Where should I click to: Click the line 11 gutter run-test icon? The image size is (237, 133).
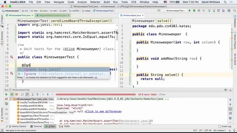click(11, 57)
